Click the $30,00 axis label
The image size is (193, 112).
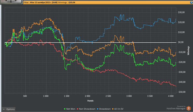[x=181, y=12]
